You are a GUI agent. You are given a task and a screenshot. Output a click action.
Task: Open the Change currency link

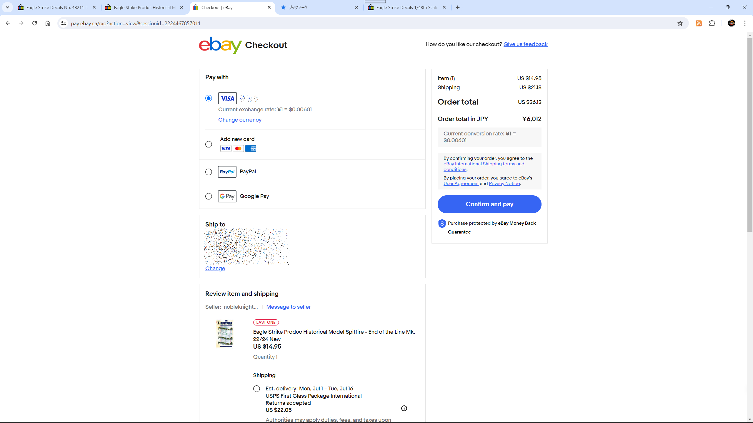click(240, 120)
